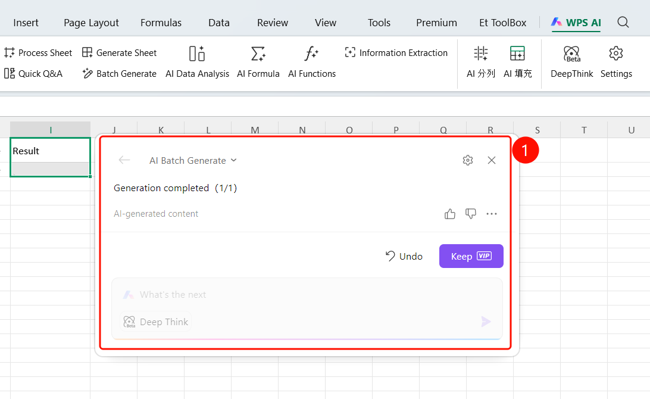Open the three-dot more options menu
Image resolution: width=650 pixels, height=399 pixels.
pos(492,214)
